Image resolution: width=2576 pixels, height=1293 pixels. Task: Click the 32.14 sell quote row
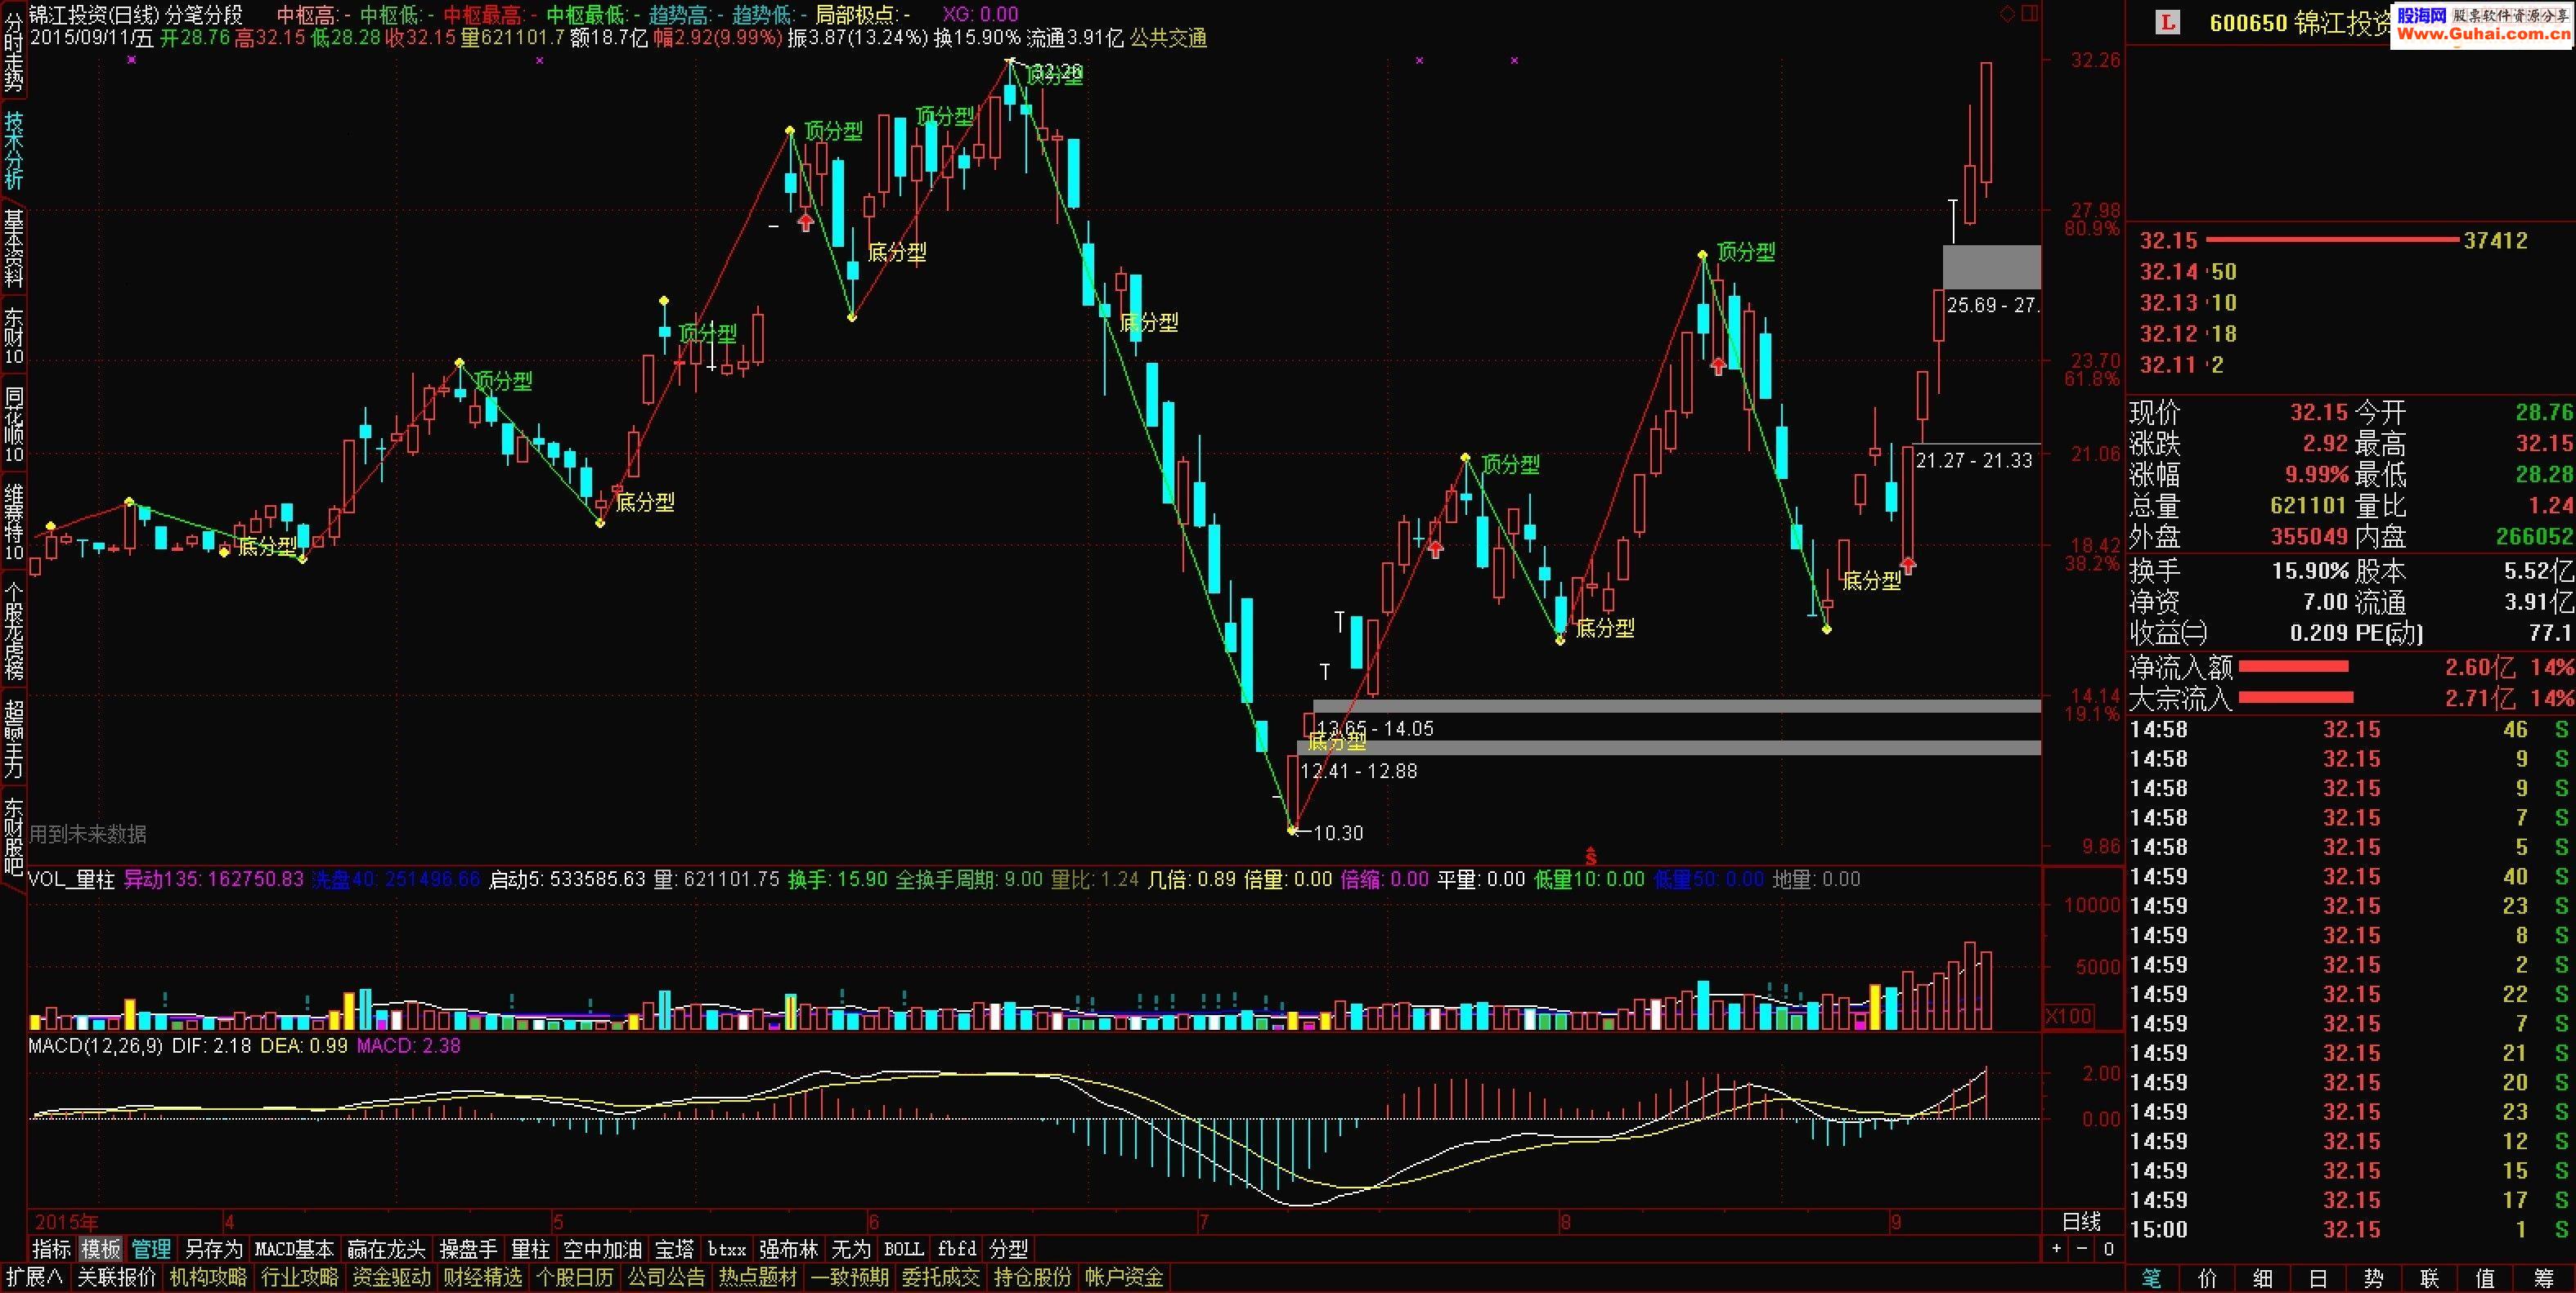click(2350, 272)
